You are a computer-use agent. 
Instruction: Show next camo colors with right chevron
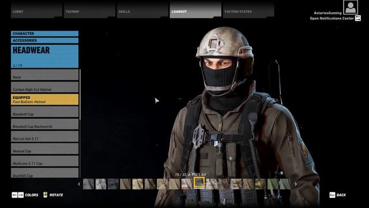click(296, 184)
